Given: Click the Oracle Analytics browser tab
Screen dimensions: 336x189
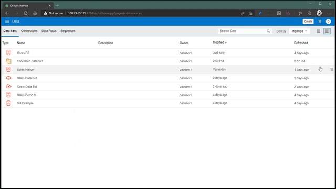Looking at the screenshot, I should point(28,6).
